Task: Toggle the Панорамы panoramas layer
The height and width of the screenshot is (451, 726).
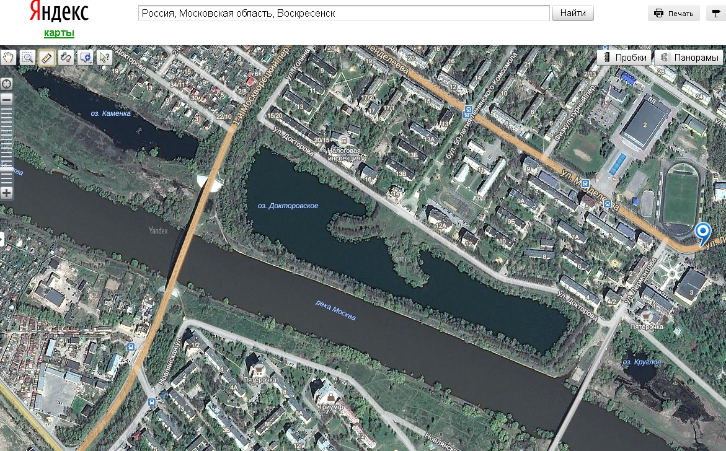Action: [x=688, y=58]
